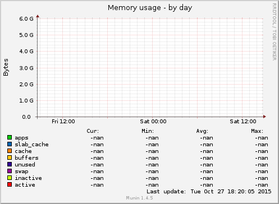279x204 pixels.
Task: Click the Min value for cache row
Action: point(152,151)
